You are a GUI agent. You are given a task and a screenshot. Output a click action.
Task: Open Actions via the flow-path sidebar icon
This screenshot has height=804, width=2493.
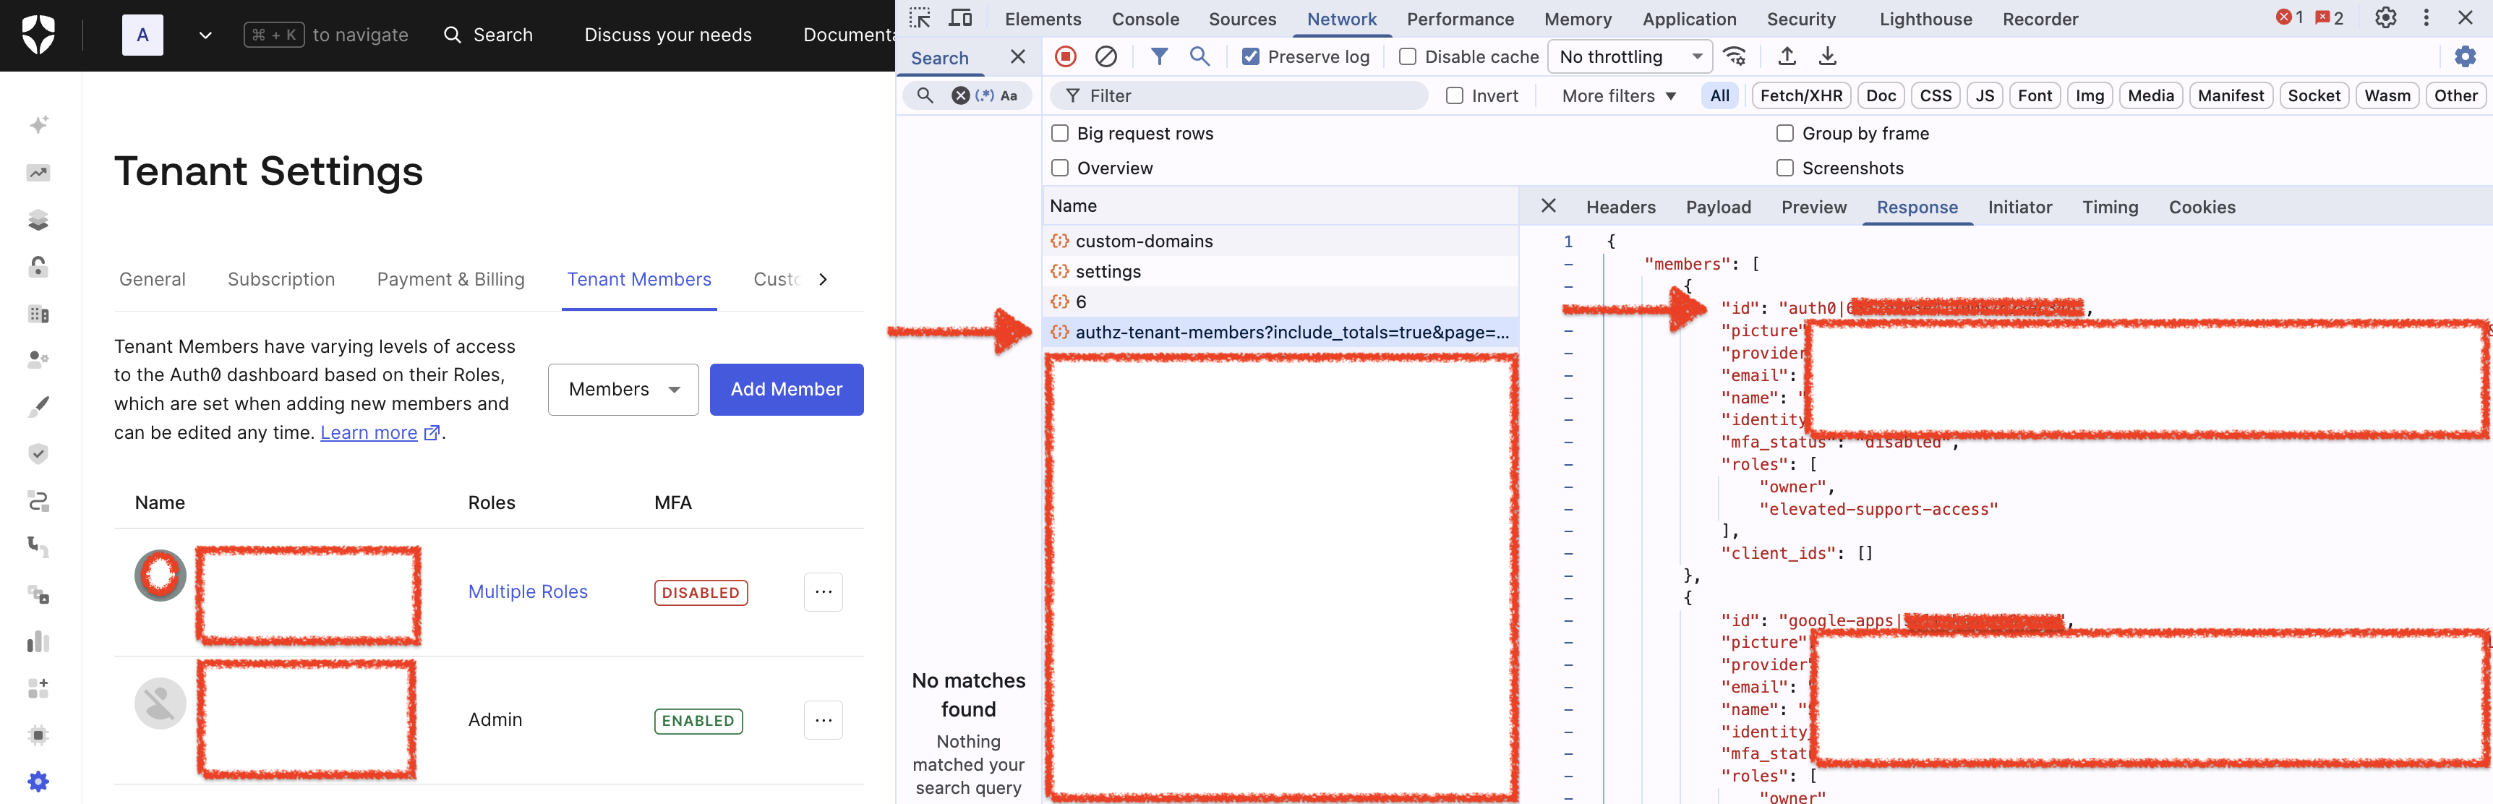39,500
